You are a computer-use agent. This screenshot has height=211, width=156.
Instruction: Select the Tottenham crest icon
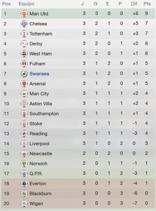pos(24,34)
